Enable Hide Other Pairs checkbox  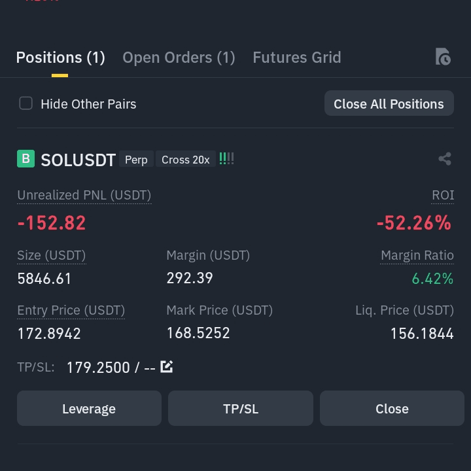coord(26,103)
